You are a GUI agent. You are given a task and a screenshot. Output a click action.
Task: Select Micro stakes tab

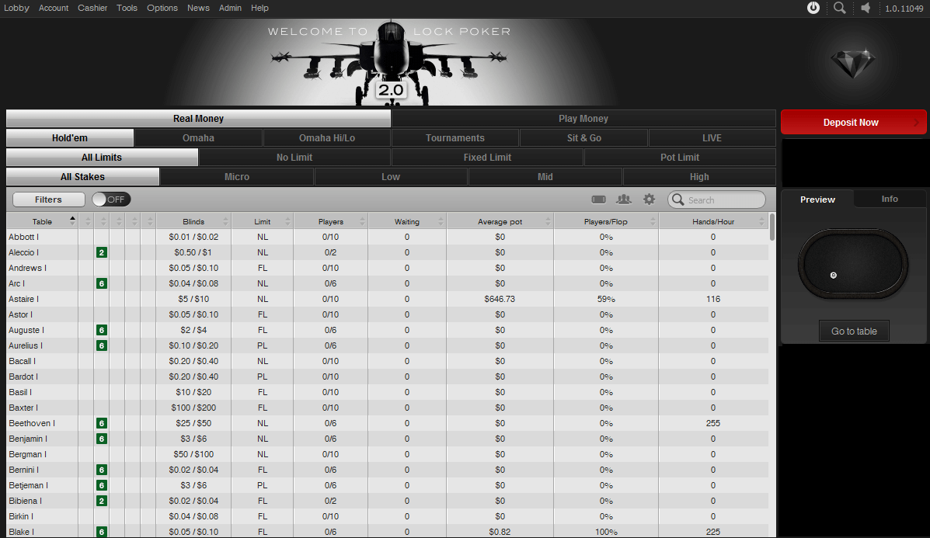(x=237, y=176)
